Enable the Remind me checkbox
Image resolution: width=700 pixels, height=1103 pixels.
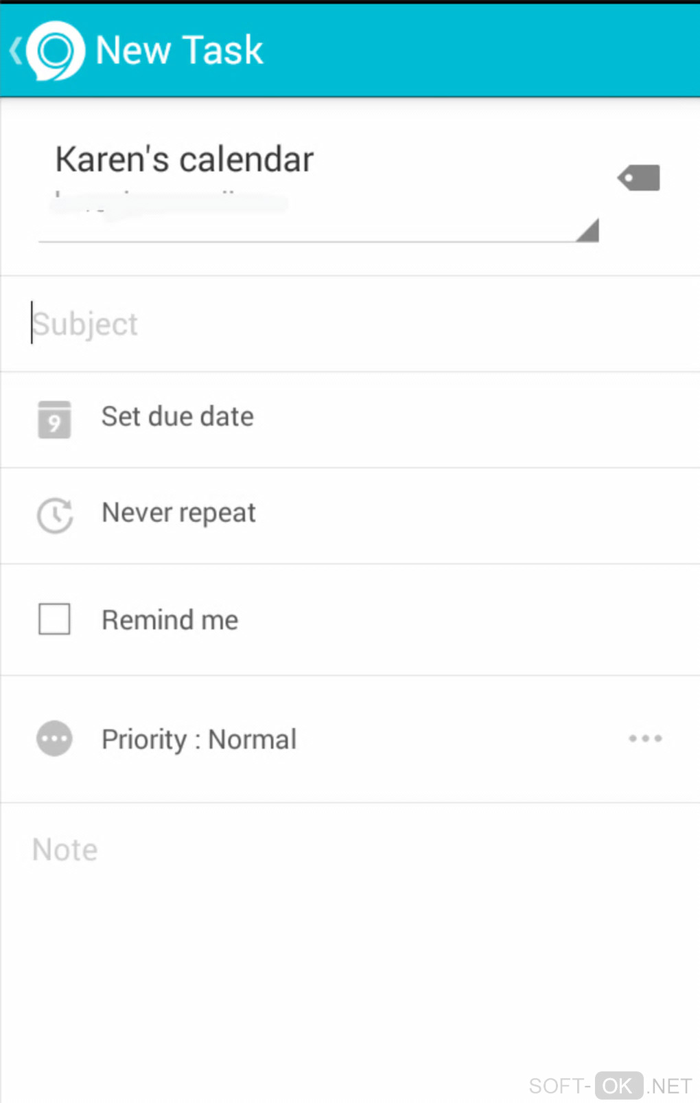(54, 619)
